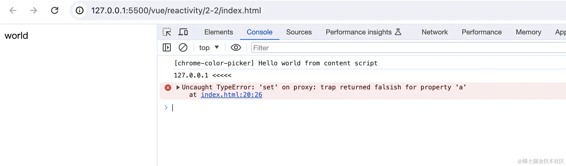
Task: Follow the index.html:20:26 link
Action: pyautogui.click(x=231, y=95)
